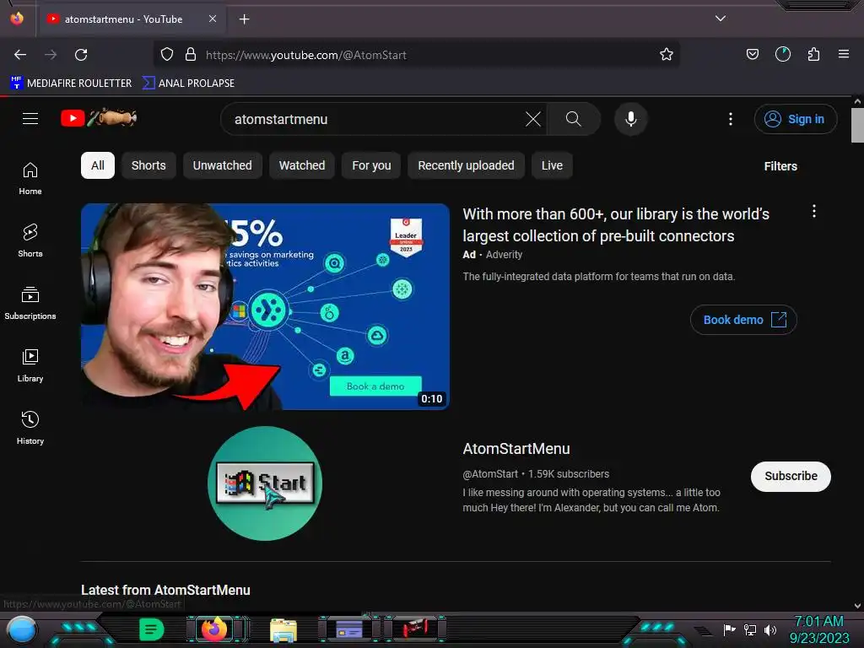Open YouTube settings three-dot menu
The image size is (864, 648).
pos(730,119)
